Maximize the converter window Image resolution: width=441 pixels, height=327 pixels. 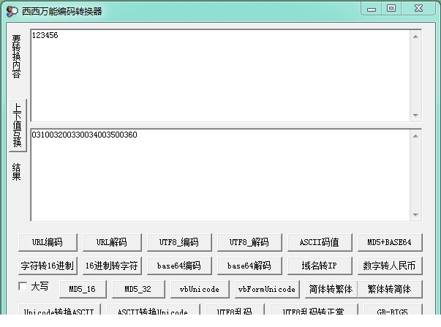[391, 9]
